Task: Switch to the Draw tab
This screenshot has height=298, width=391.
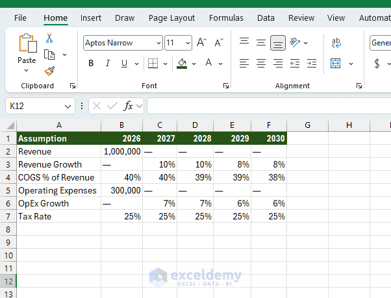Action: pos(125,18)
